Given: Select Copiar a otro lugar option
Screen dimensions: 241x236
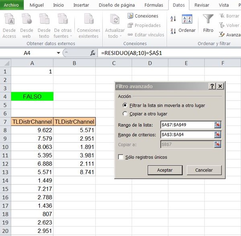Looking at the screenshot, I should coord(145,114).
